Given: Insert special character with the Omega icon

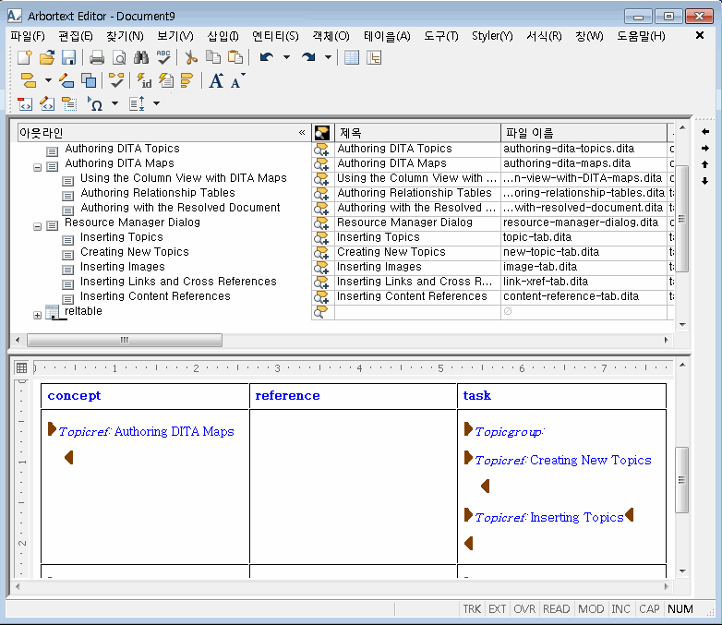Looking at the screenshot, I should pos(95,104).
